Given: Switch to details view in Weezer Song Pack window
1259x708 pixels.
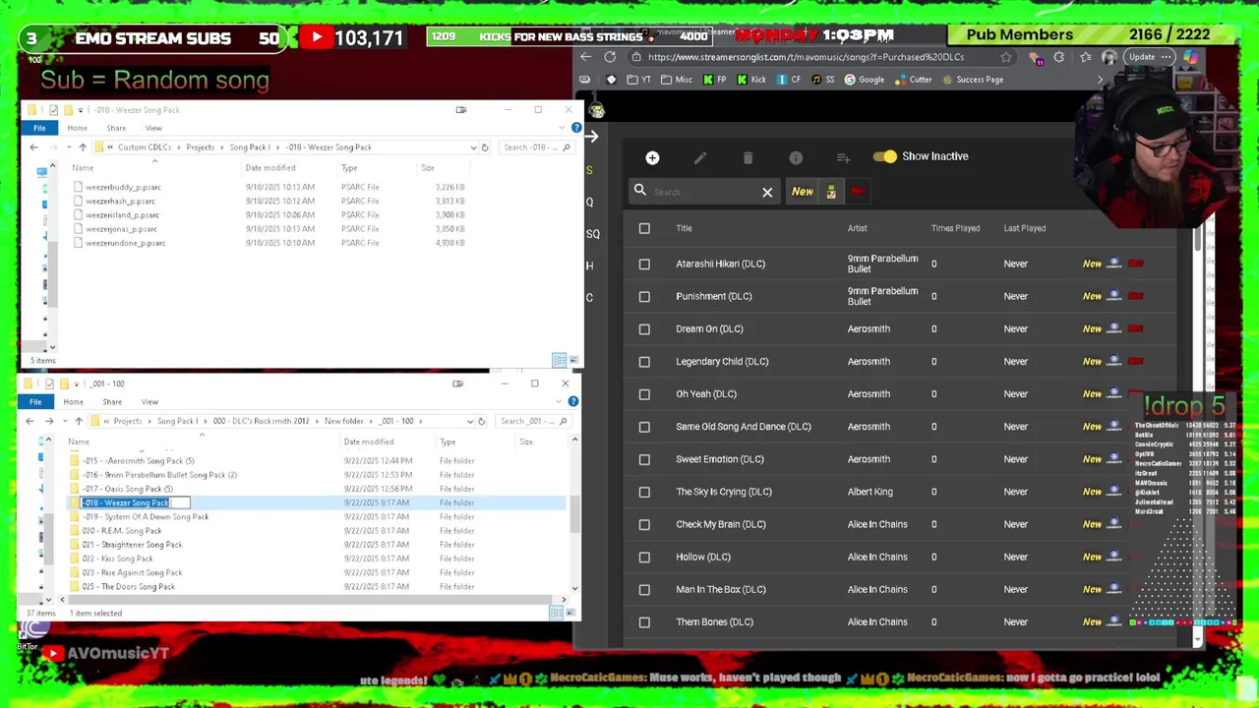Looking at the screenshot, I should (559, 360).
